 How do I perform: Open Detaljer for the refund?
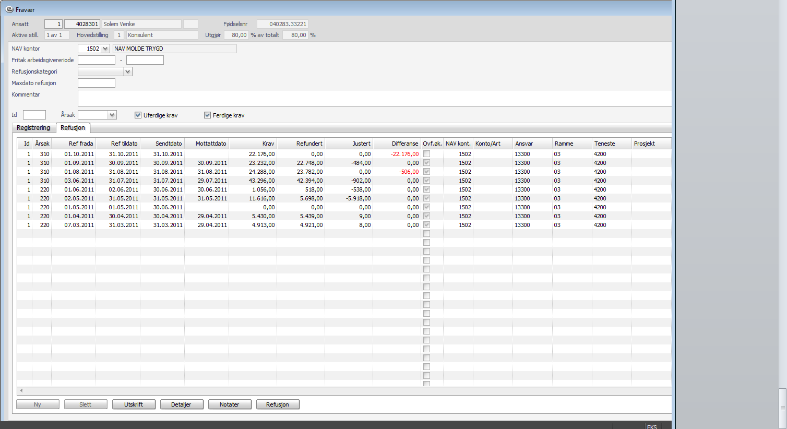click(182, 404)
